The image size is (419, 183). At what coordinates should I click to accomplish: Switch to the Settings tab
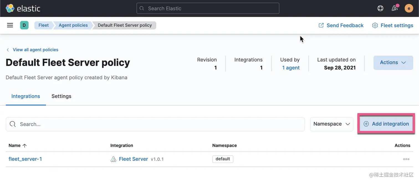click(61, 96)
